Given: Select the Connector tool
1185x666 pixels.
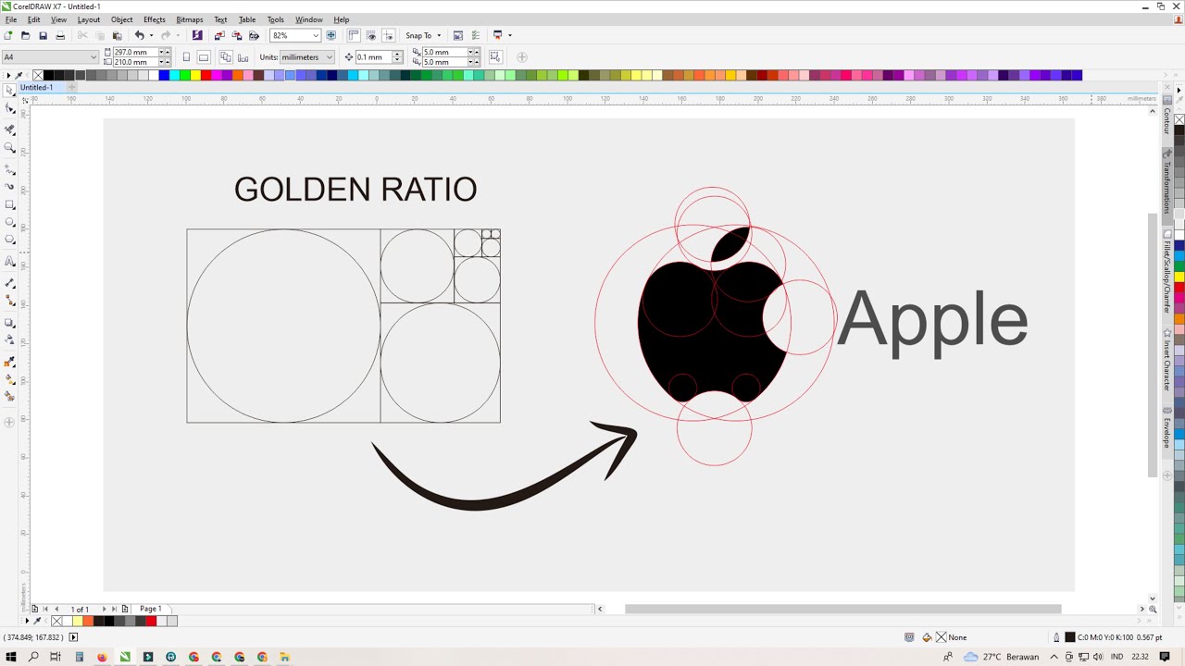Looking at the screenshot, I should [x=10, y=301].
